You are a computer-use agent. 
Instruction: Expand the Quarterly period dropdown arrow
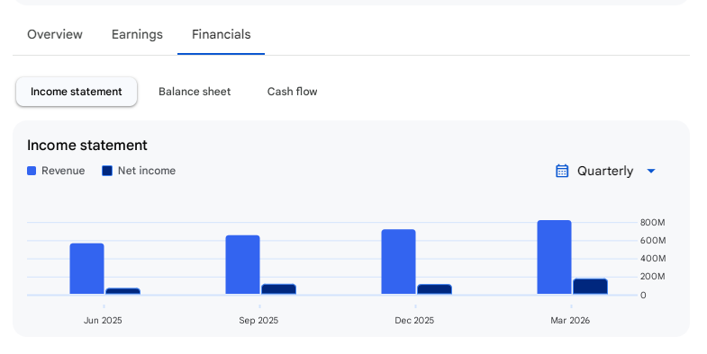pos(651,171)
